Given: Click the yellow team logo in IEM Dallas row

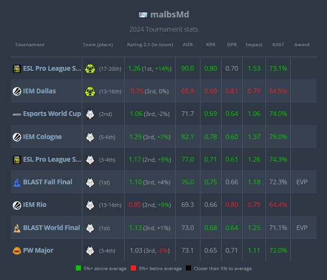Looking at the screenshot, I should (90, 91).
